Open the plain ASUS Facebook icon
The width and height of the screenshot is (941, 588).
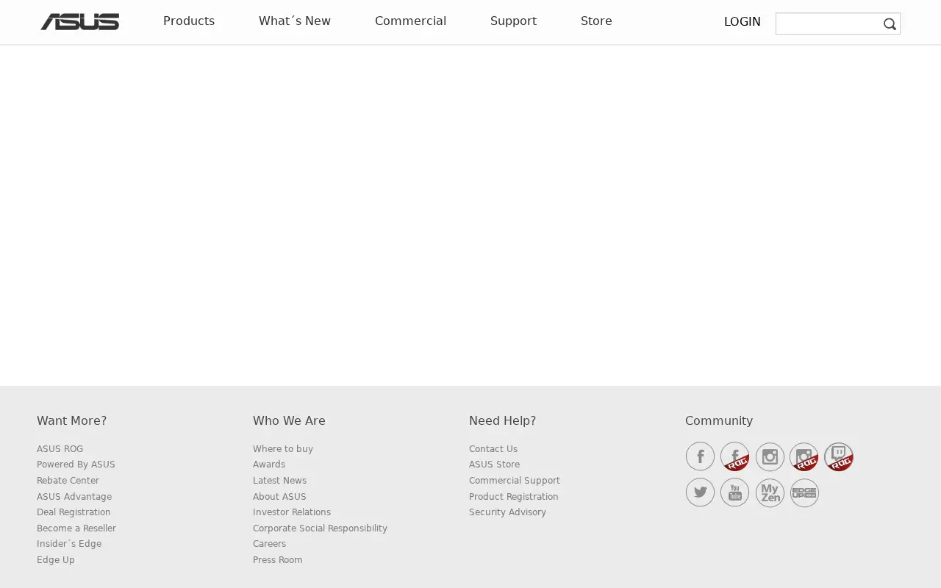point(700,456)
